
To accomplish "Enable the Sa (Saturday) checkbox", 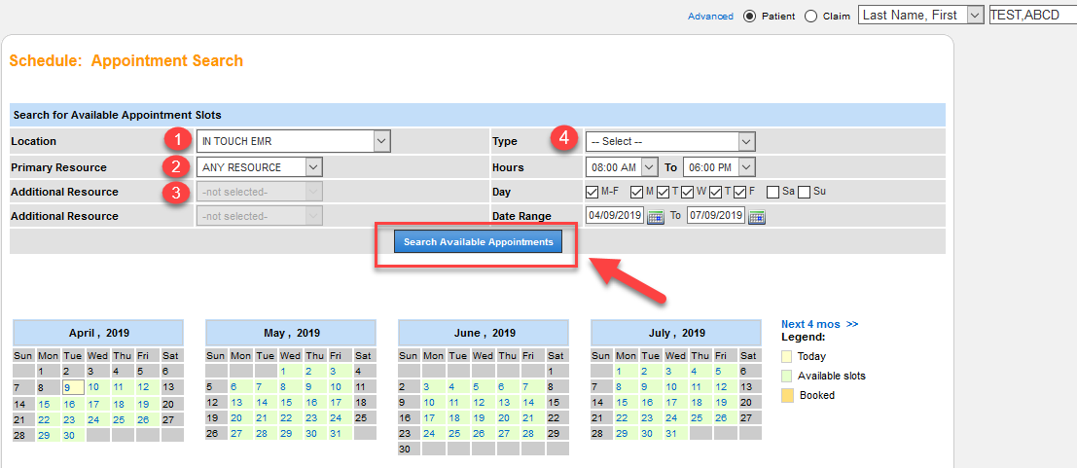I will [772, 192].
